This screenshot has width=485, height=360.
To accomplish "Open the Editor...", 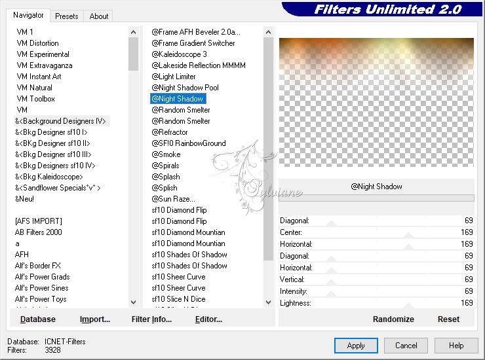I will 208,319.
